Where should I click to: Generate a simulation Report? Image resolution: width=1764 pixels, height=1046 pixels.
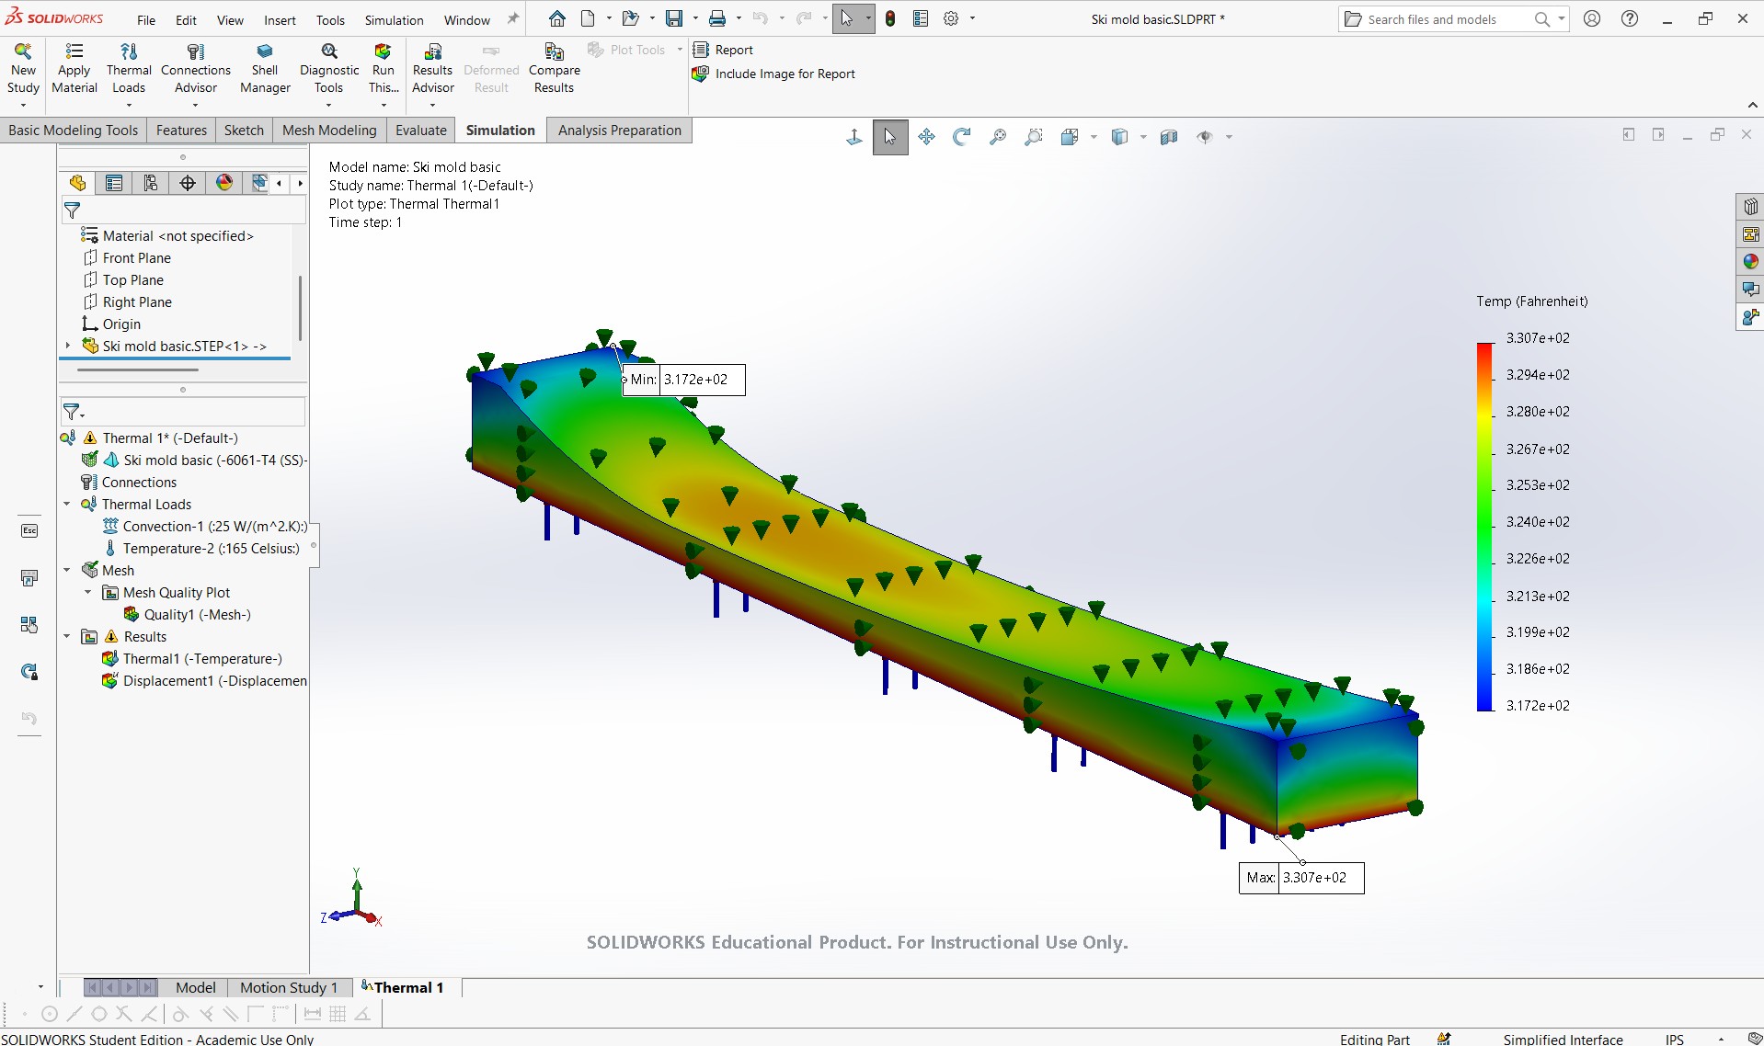pyautogui.click(x=723, y=50)
